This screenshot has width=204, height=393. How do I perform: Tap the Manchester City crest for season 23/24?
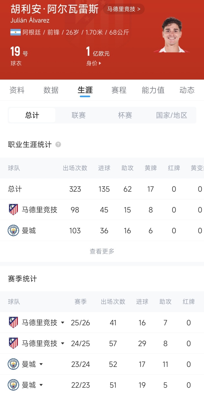point(13,364)
